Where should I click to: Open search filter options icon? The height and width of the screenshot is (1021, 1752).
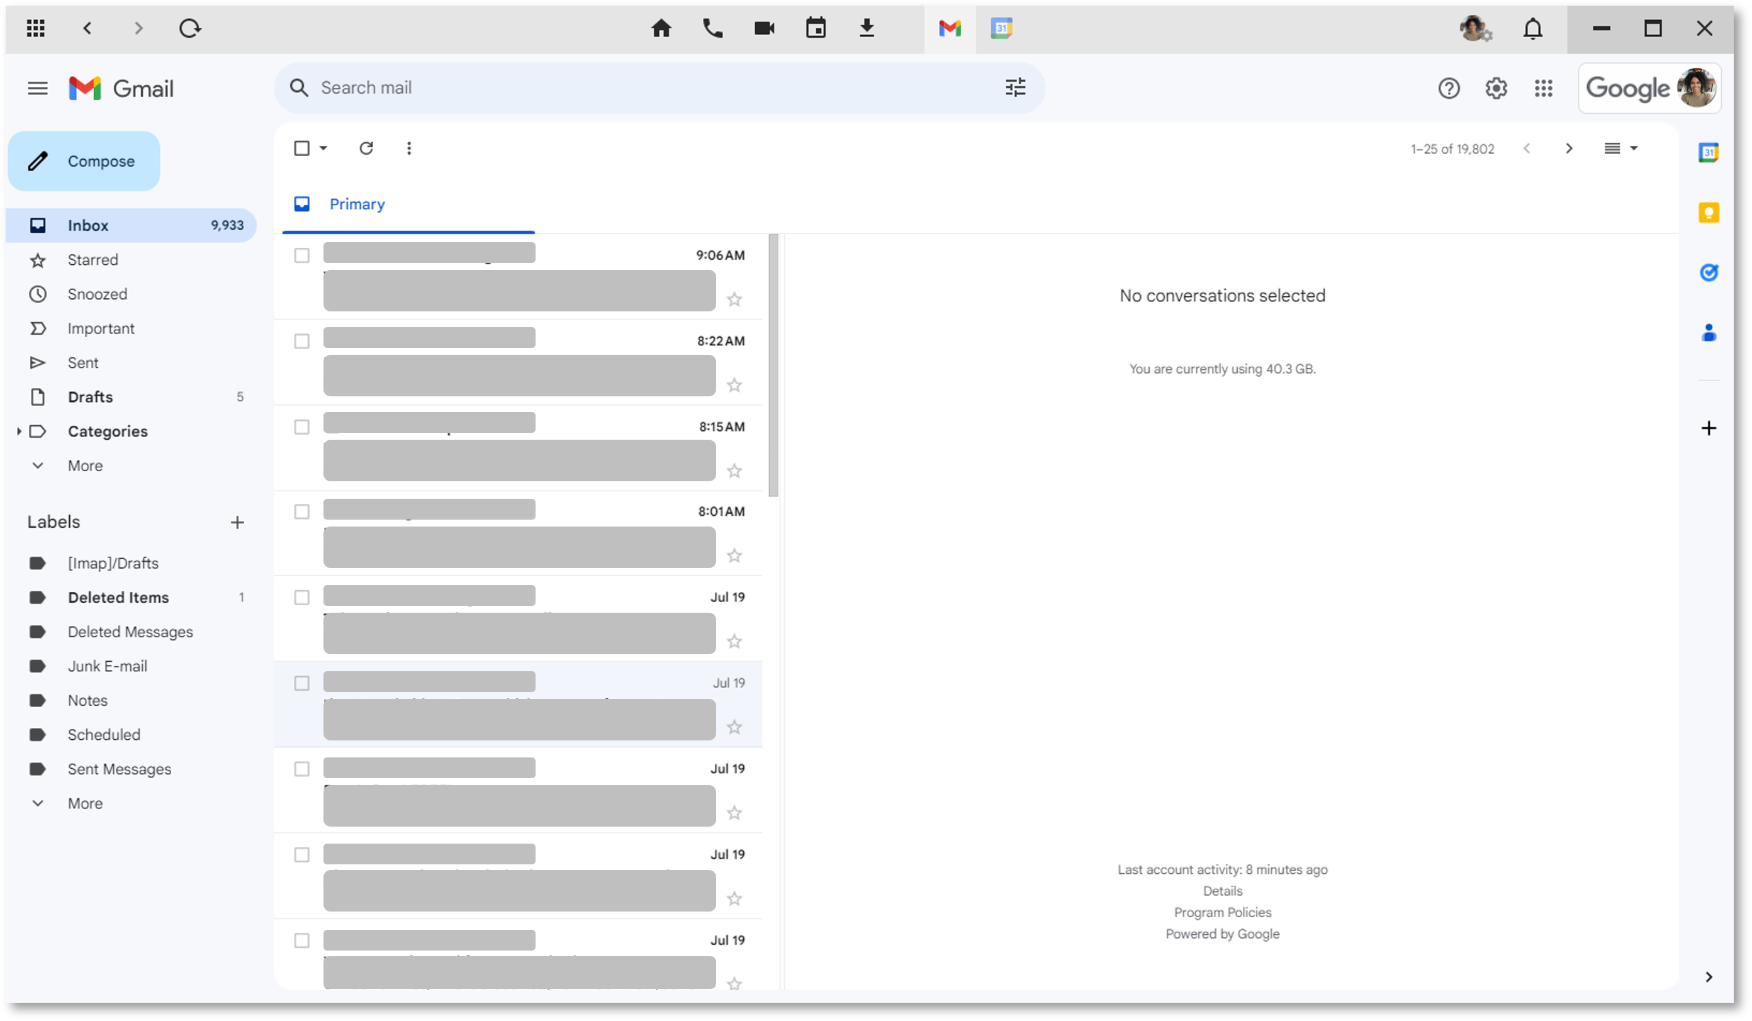1015,87
